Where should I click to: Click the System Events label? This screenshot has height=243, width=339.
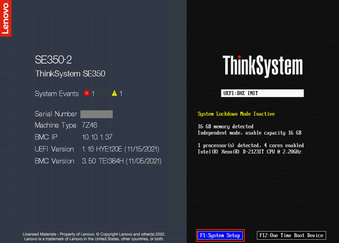[57, 94]
